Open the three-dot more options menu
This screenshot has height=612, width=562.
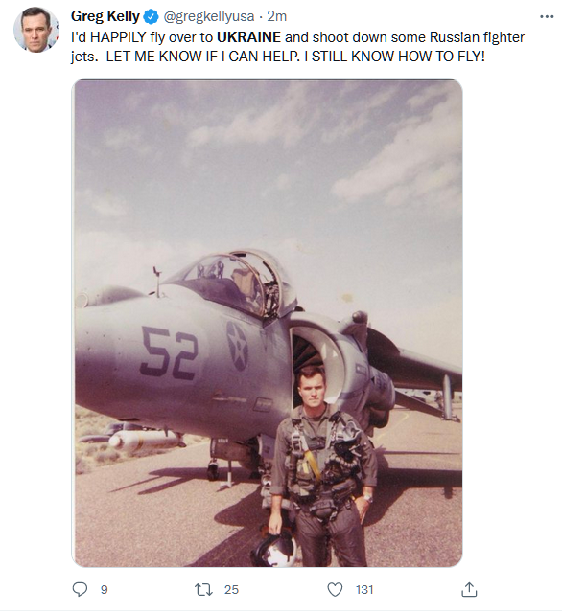[547, 17]
